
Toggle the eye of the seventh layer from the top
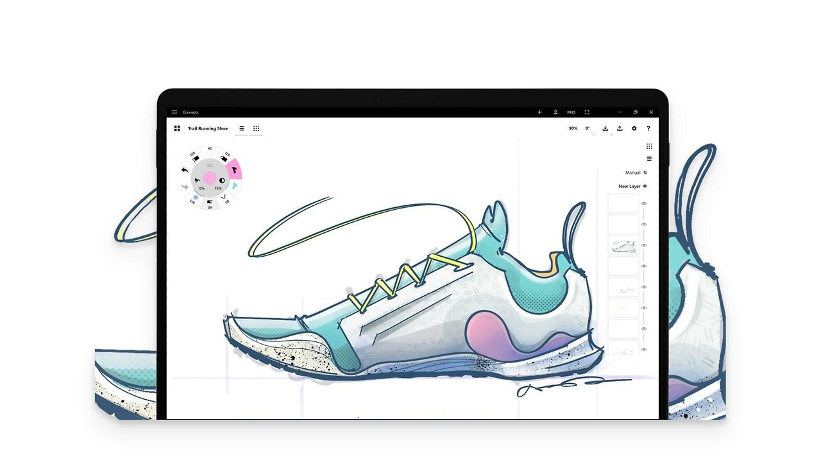coord(644,329)
